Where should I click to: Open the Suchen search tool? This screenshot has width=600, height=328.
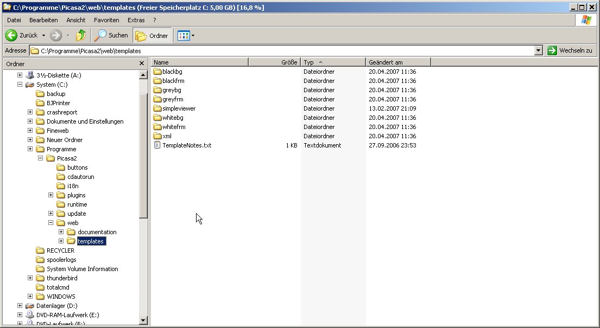111,35
